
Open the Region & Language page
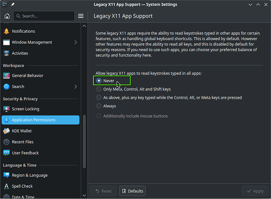coord(41,175)
